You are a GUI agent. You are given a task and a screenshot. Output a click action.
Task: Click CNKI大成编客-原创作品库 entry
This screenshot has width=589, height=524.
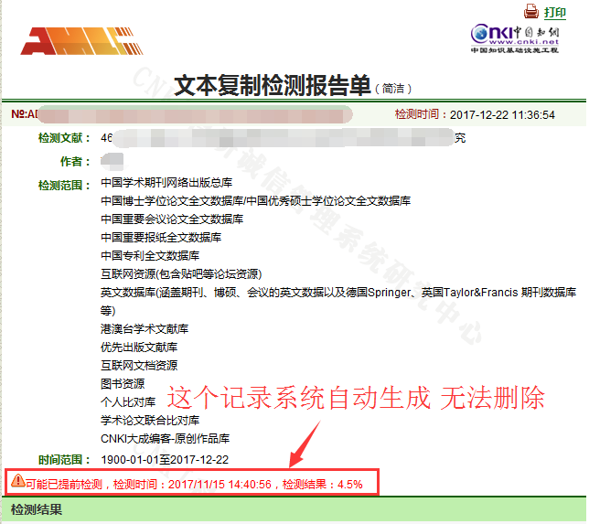pos(165,439)
